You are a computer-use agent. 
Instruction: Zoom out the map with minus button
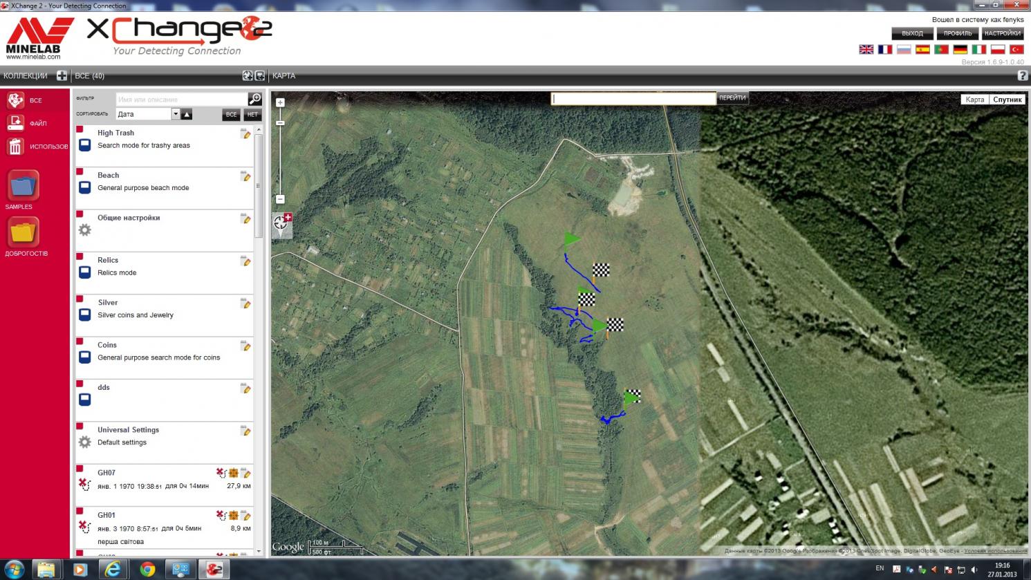[280, 199]
